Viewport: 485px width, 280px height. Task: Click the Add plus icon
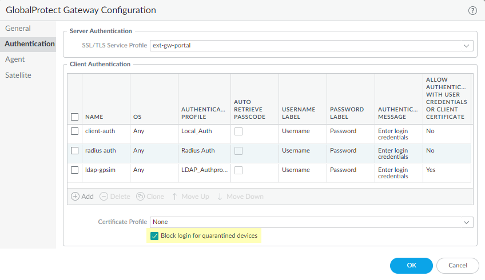[75, 197]
